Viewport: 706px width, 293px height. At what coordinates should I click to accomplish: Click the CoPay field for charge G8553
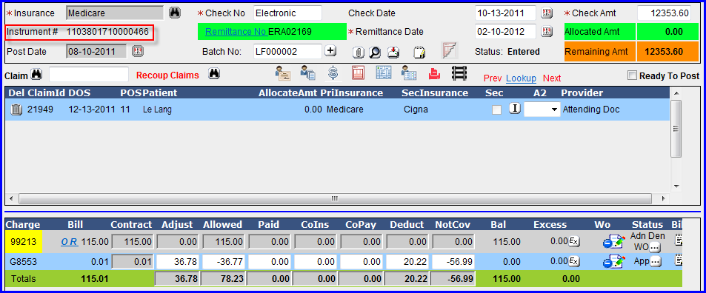point(361,261)
